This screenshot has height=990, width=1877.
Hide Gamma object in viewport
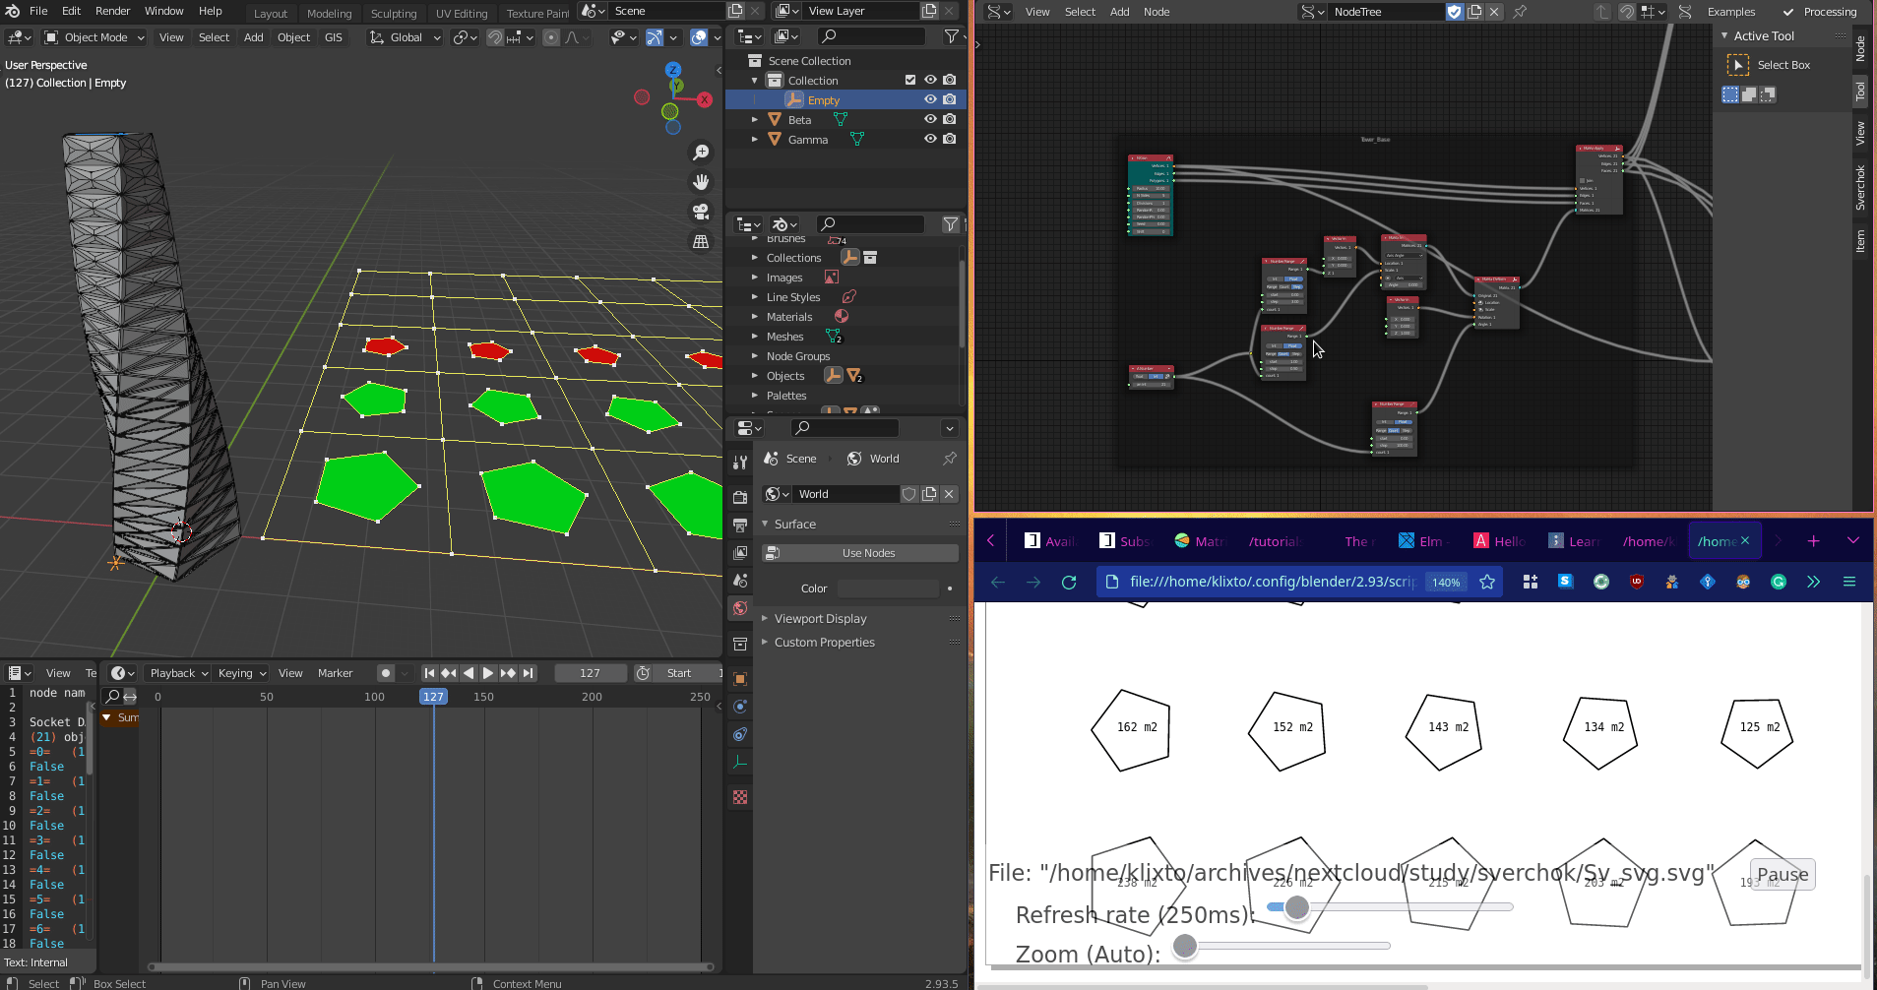coord(930,139)
